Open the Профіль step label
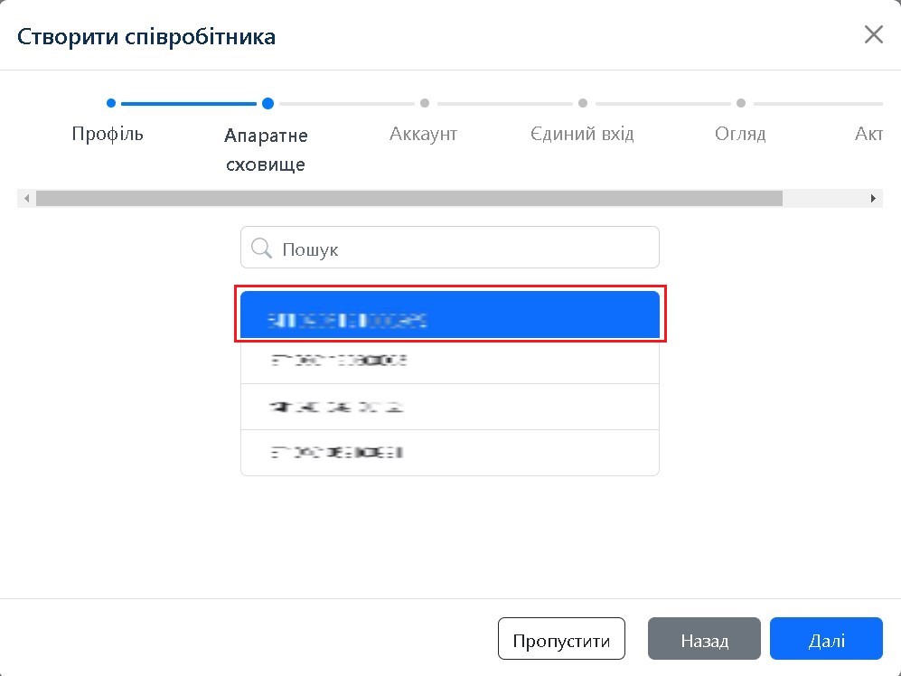 pyautogui.click(x=108, y=135)
